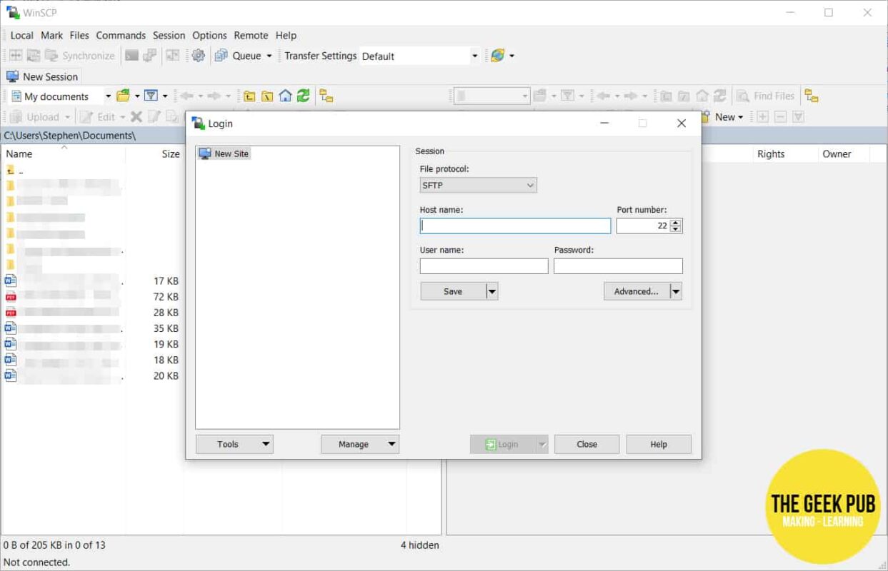Click the Help button in Login dialog
This screenshot has height=571, width=888.
tap(658, 444)
